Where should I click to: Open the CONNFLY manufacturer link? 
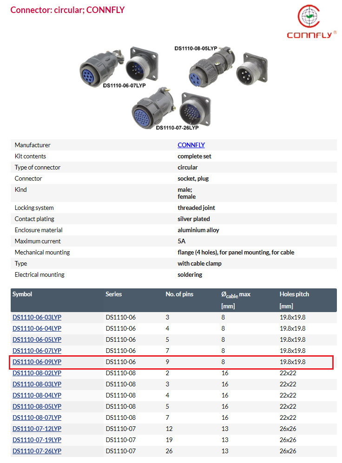pyautogui.click(x=191, y=145)
